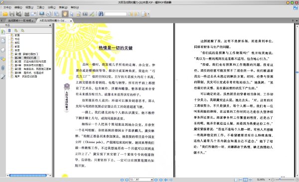Viewport: 299px width, 182px height.
Task: Select the Hand tool
Action: tap(65, 14)
